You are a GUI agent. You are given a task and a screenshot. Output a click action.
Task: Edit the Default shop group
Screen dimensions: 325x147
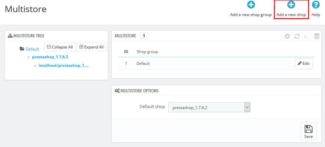303,64
